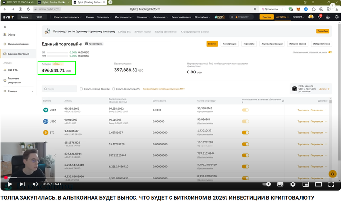Click the USDT coin icon
The width and height of the screenshot is (341, 201).
(46, 110)
